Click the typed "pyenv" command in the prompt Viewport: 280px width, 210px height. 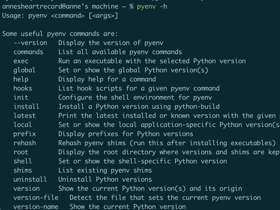[x=146, y=6]
